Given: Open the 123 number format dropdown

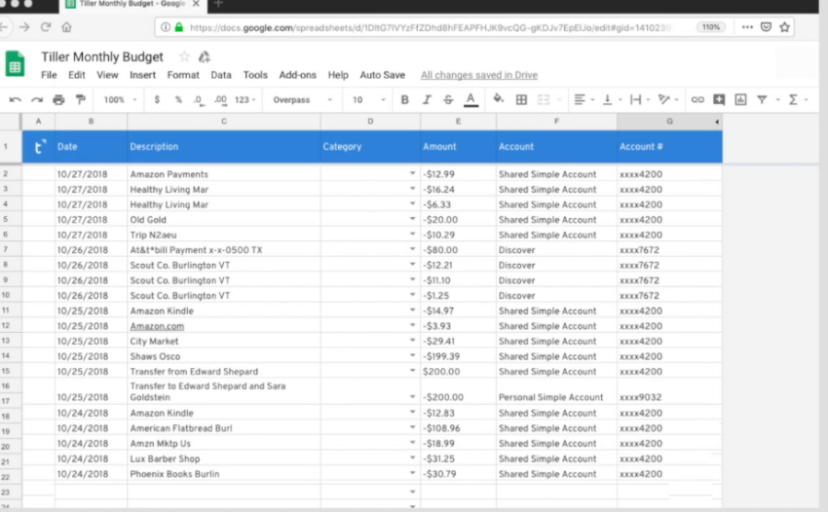Looking at the screenshot, I should 245,99.
